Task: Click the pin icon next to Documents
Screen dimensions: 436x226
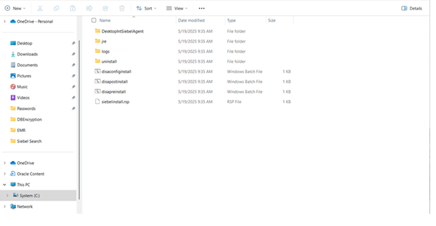Action: pyautogui.click(x=74, y=65)
